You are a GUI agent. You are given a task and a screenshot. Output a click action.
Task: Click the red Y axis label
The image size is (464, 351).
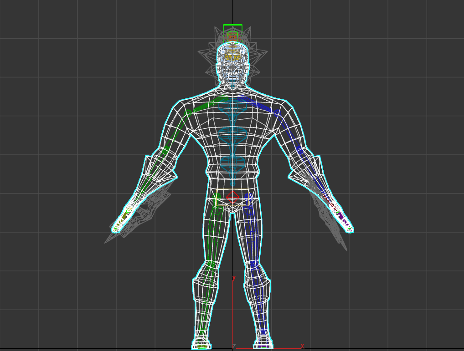(x=234, y=278)
